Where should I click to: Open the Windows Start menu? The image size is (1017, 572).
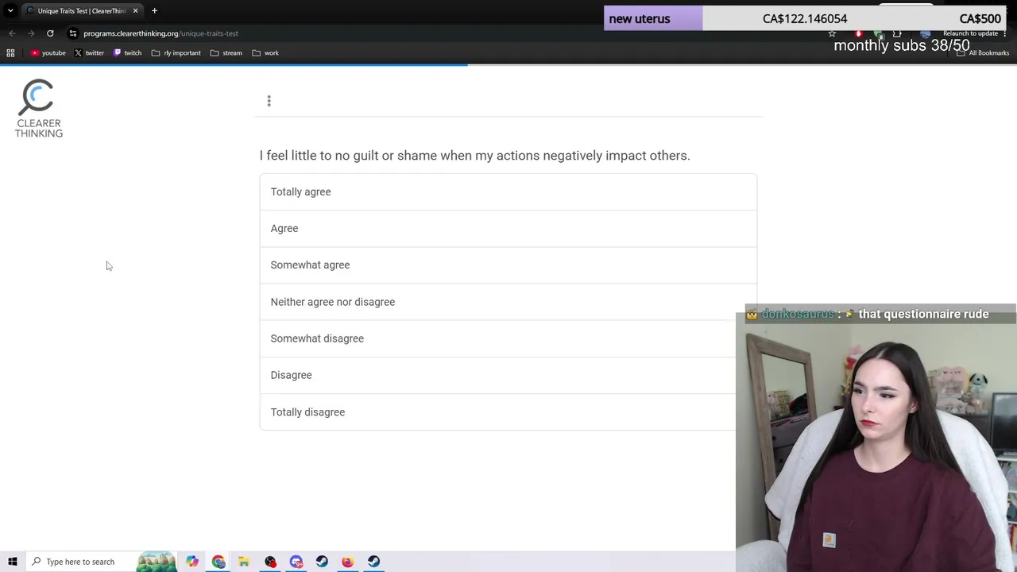(x=12, y=562)
